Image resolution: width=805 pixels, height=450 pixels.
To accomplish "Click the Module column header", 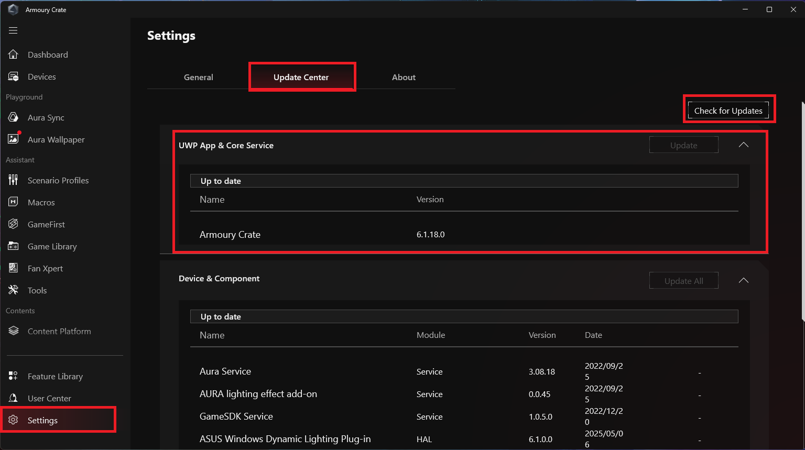I will click(431, 335).
